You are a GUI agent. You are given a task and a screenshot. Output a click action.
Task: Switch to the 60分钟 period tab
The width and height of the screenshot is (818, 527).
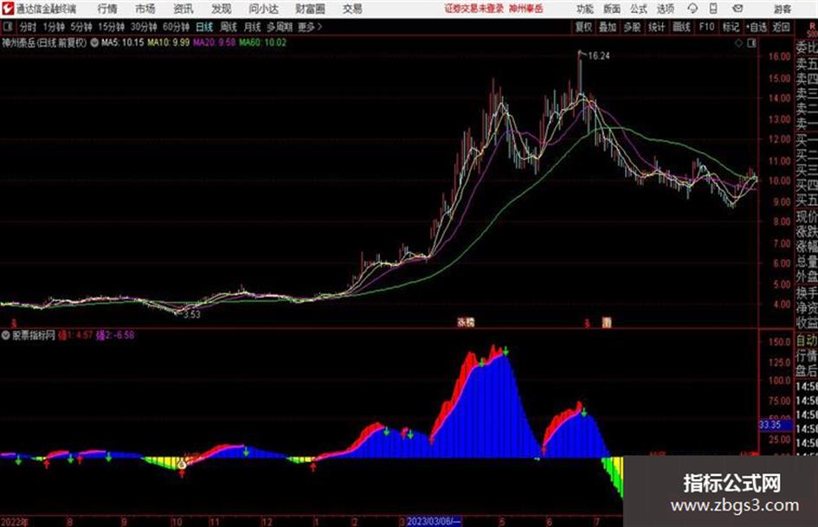tap(176, 27)
